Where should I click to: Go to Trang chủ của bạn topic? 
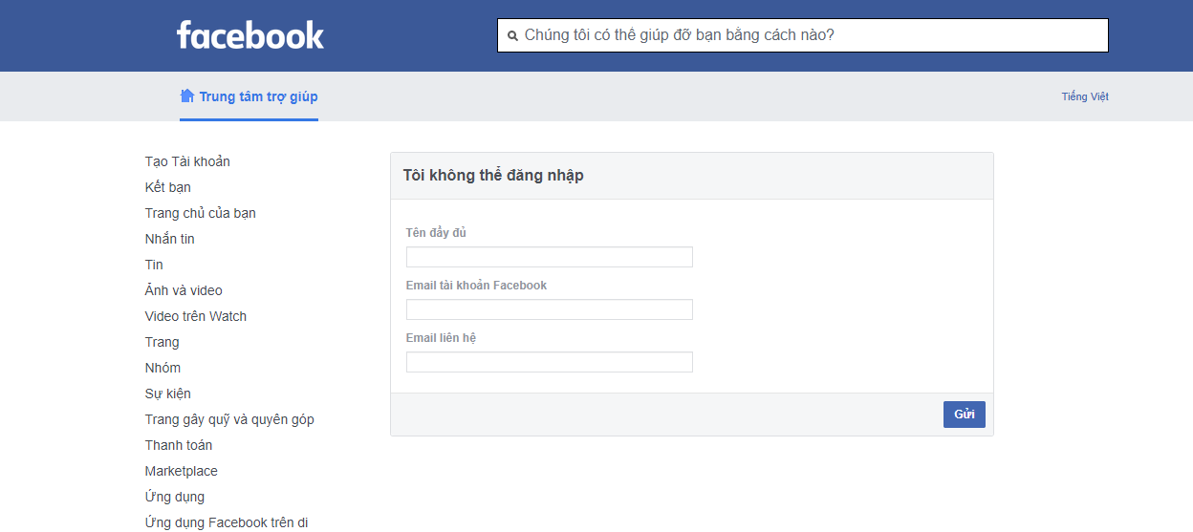tap(201, 213)
